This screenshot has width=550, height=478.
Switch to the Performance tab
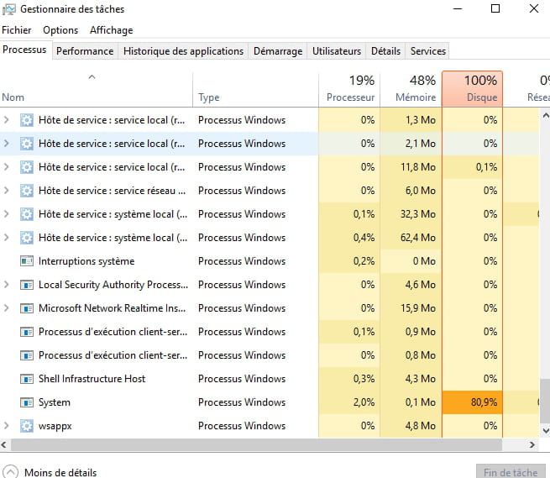85,51
